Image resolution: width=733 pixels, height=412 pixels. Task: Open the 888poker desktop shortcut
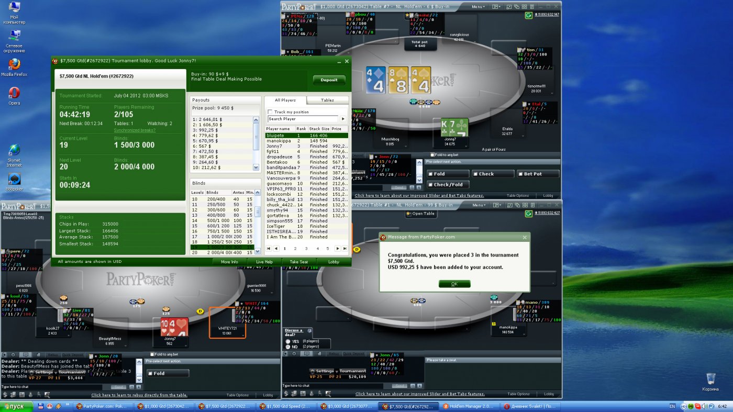coord(14,182)
